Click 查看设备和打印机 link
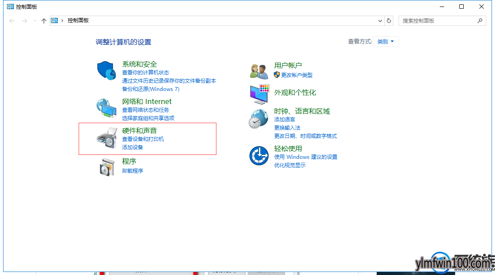 coord(143,139)
